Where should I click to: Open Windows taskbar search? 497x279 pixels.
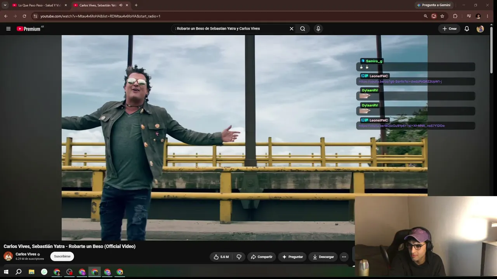[18, 272]
